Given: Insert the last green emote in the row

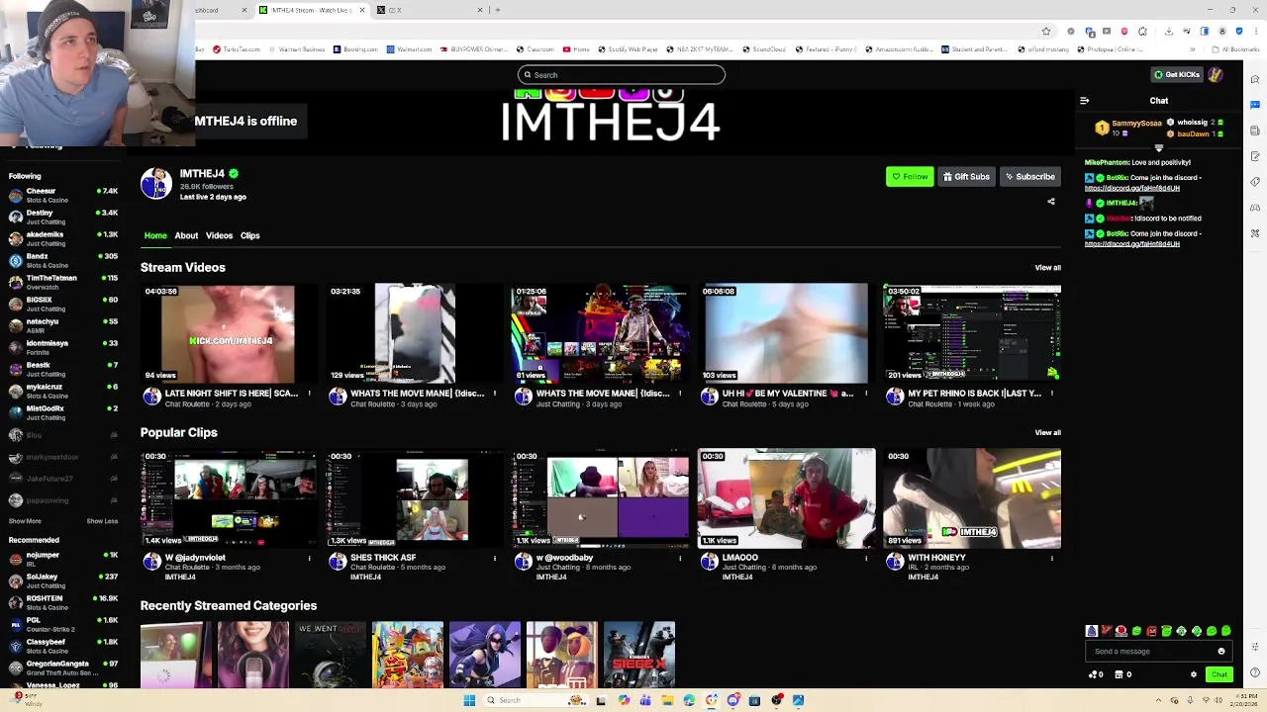Looking at the screenshot, I should click(x=1226, y=631).
